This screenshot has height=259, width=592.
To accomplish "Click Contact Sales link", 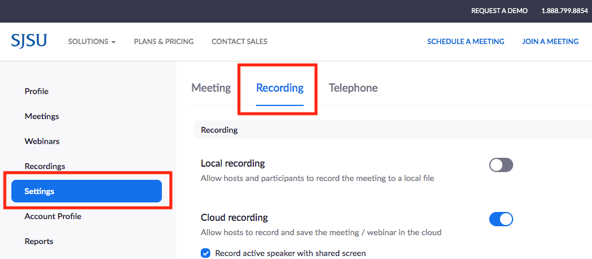I will coord(240,42).
